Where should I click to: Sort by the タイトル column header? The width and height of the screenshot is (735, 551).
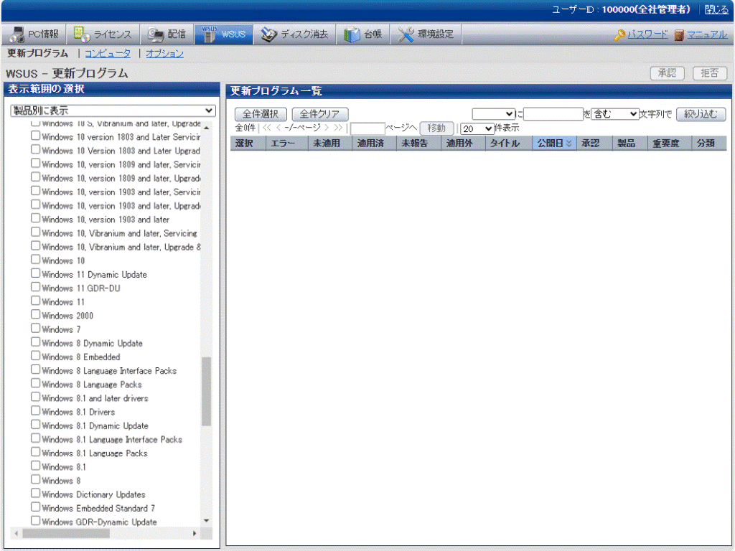point(508,143)
